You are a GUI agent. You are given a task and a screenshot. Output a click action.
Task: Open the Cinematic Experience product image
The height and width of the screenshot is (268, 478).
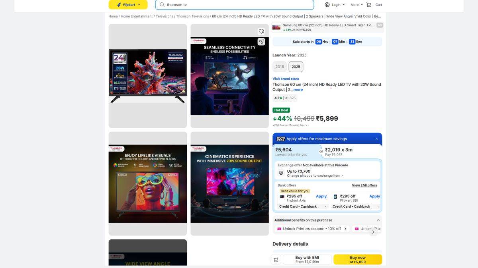(229, 184)
